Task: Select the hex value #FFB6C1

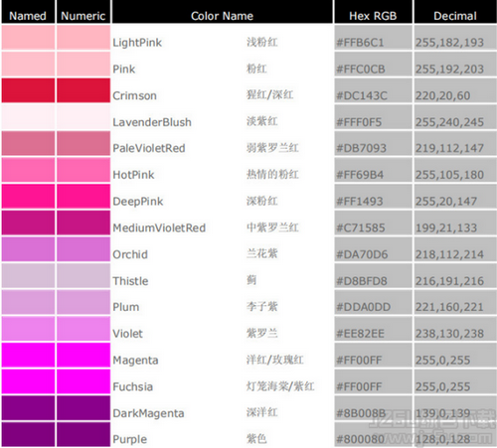Action: [360, 43]
